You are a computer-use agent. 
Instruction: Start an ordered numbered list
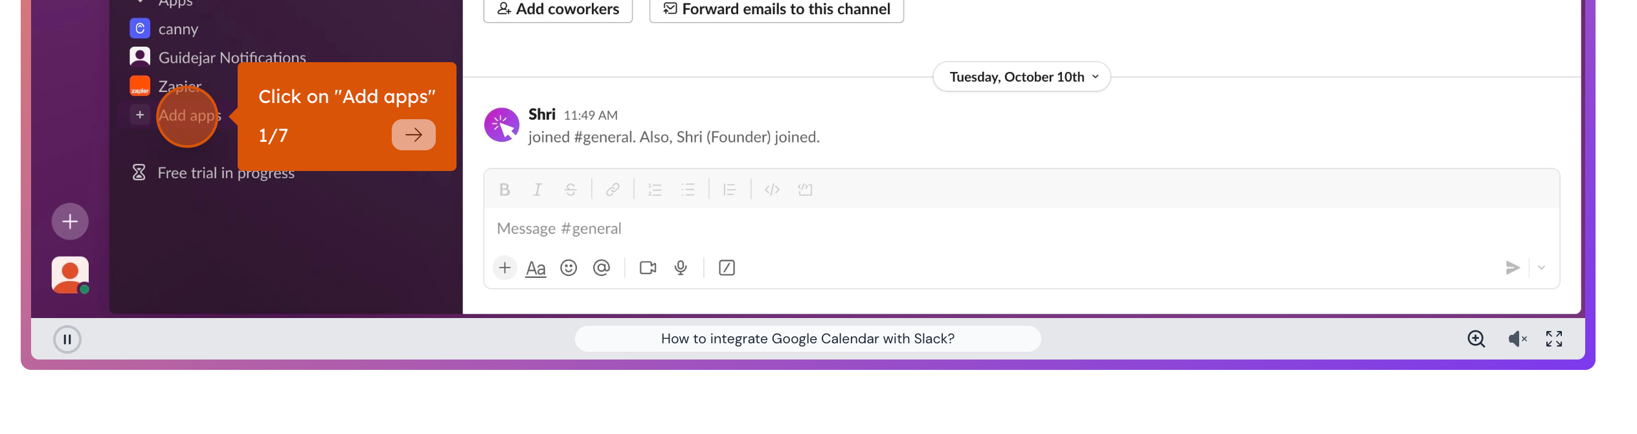(655, 190)
